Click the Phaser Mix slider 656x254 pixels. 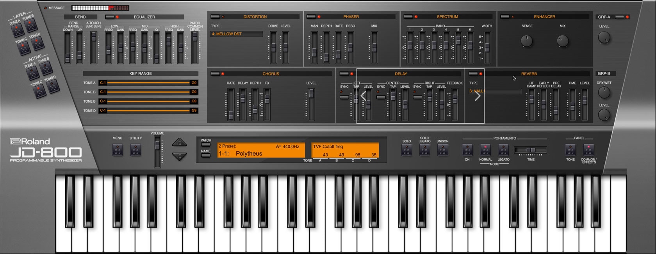374,48
